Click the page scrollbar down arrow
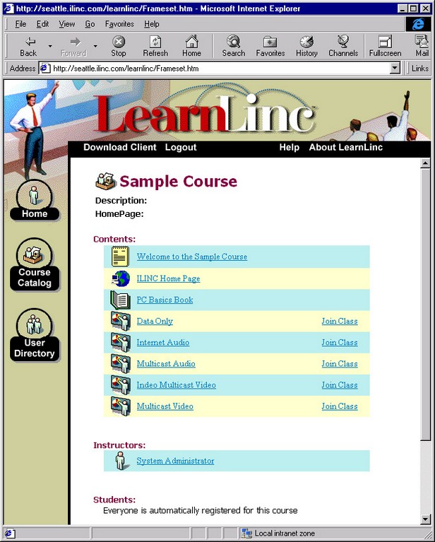Viewport: 435px width, 542px height. 425,519
